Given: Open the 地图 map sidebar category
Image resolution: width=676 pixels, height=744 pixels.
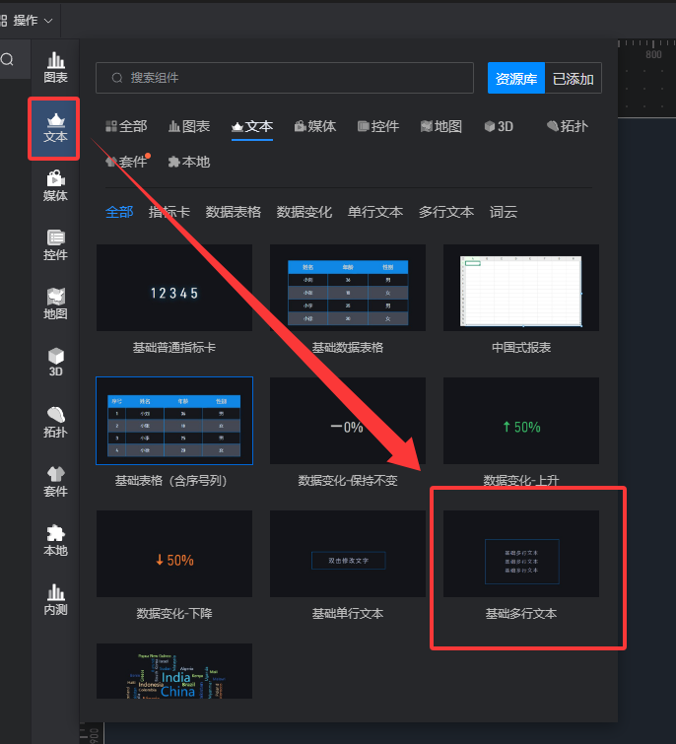Looking at the screenshot, I should 55,304.
